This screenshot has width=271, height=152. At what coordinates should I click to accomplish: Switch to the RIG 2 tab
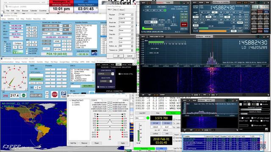click(116, 10)
